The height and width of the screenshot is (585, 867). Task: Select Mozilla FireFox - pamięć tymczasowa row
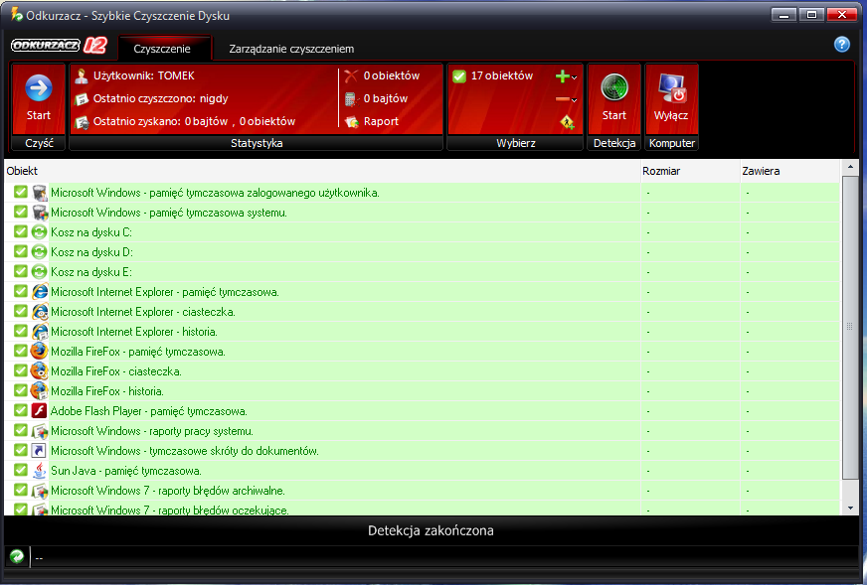point(138,352)
